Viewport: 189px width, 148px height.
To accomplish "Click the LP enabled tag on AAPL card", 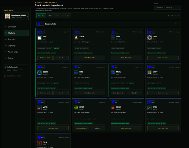I will 56,48.
